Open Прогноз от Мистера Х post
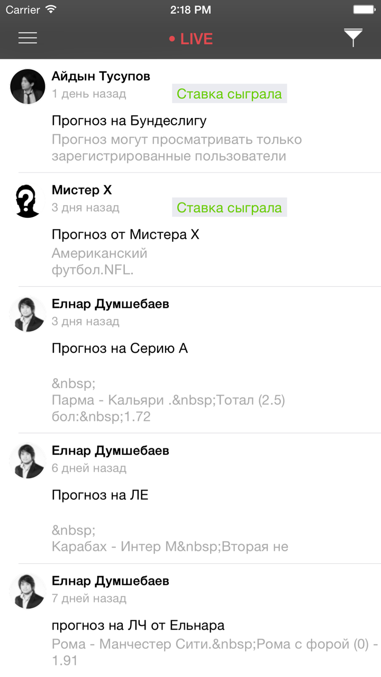The height and width of the screenshot is (677, 381). coord(125,234)
